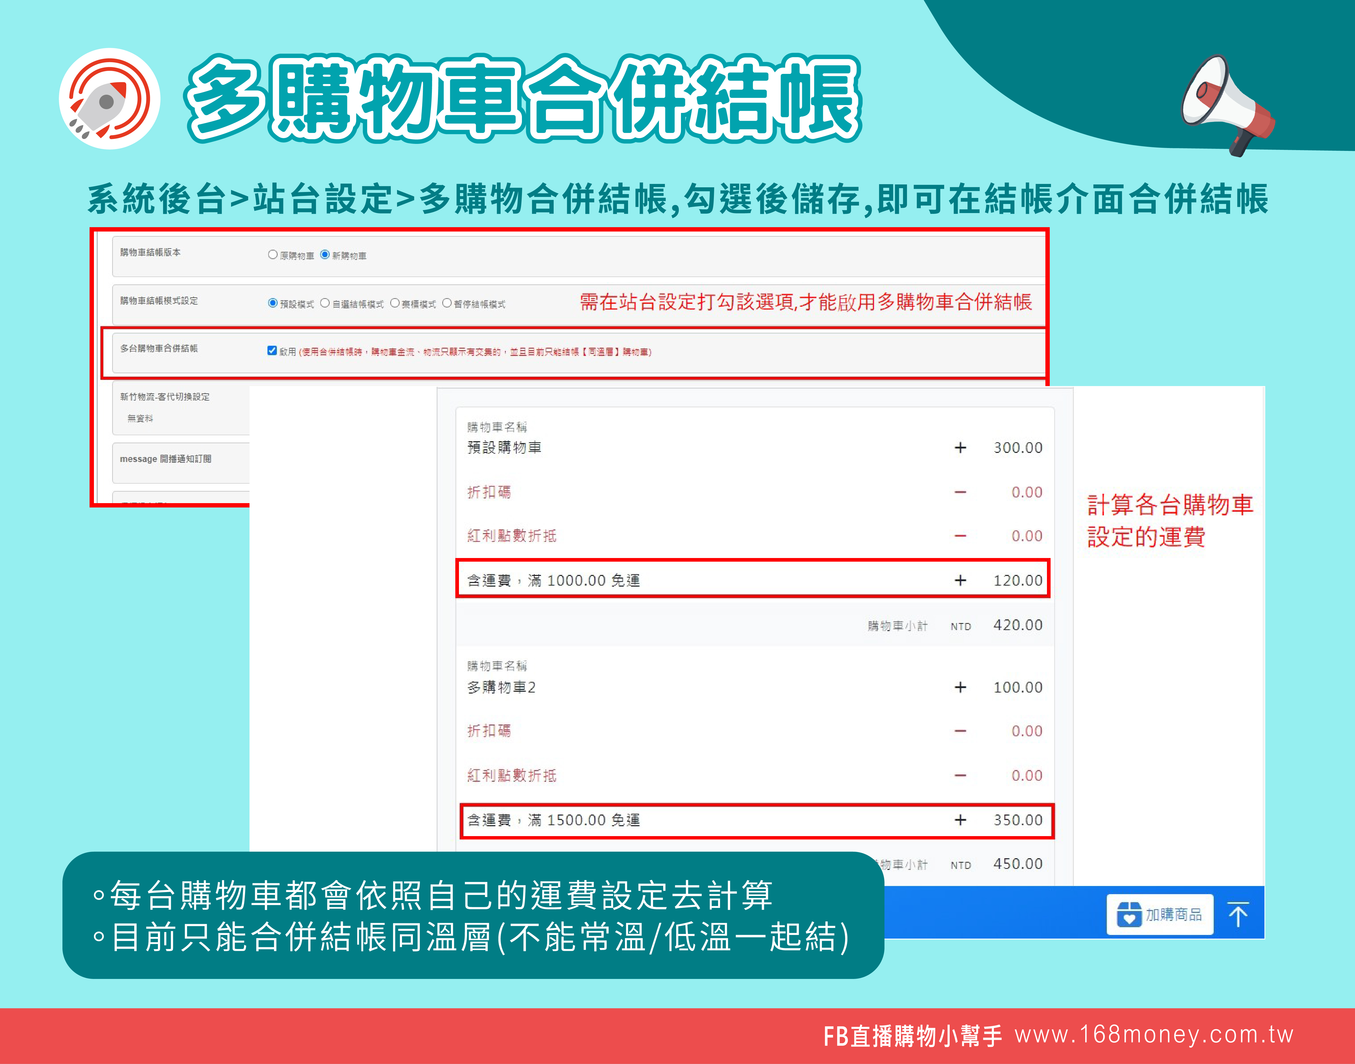Click the 多購物車2 cart name
Image resolution: width=1355 pixels, height=1064 pixels.
pyautogui.click(x=502, y=687)
